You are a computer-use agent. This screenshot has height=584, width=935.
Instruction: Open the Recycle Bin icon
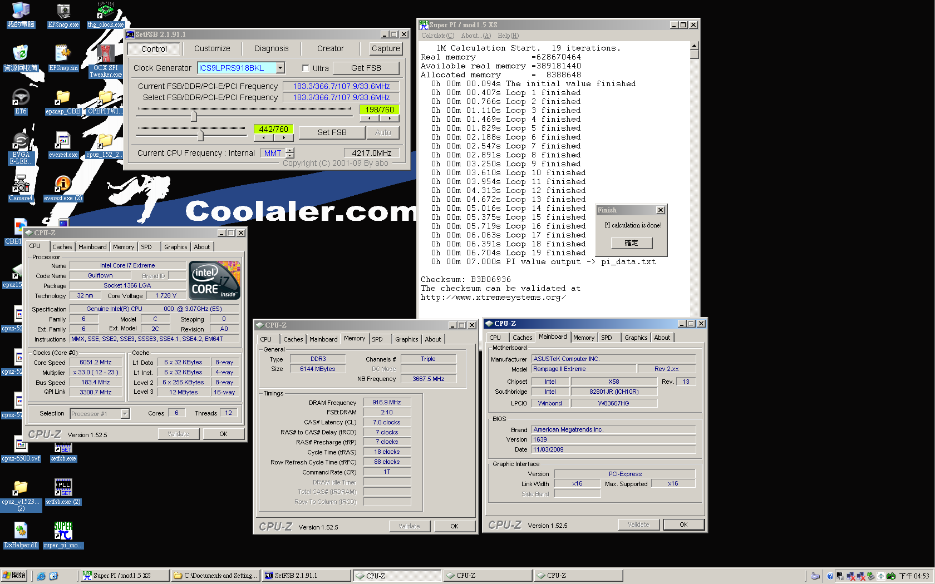(21, 58)
